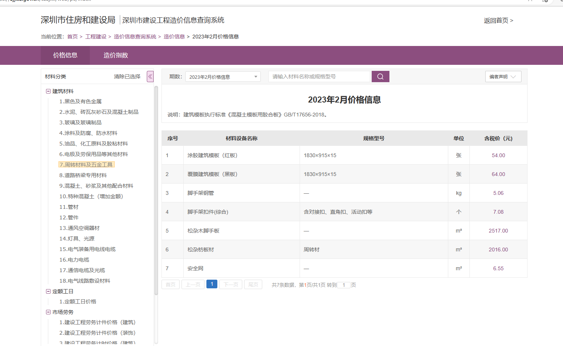The height and width of the screenshot is (346, 563).
Task: Select 12.管件 category
Action: pos(69,217)
